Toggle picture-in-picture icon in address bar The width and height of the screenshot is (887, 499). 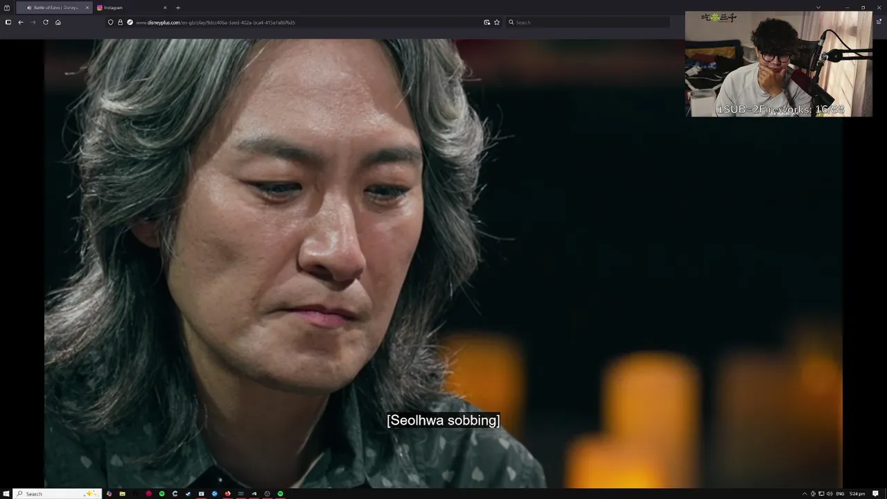487,22
